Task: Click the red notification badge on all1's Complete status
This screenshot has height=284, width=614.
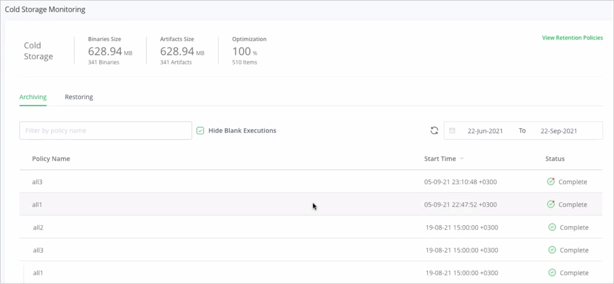Action: (553, 202)
